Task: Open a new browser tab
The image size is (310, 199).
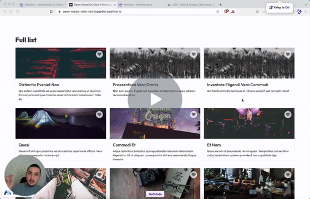Action: [221, 4]
